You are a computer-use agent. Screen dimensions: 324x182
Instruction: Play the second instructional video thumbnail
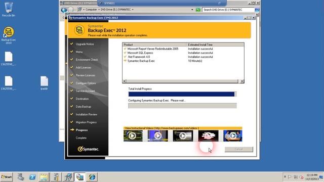pyautogui.click(x=157, y=136)
